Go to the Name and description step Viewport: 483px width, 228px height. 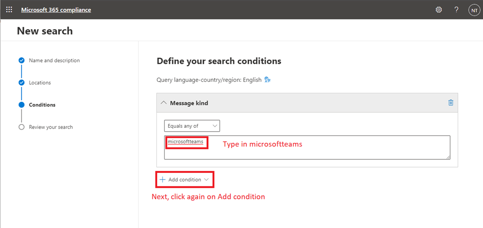(x=54, y=61)
